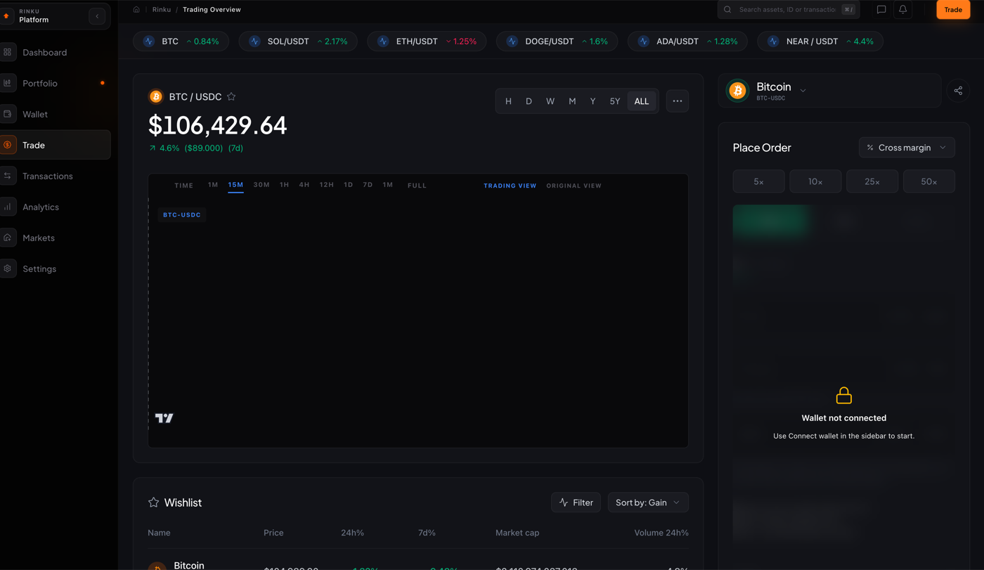Screen dimensions: 984x570
Task: Switch chart range to 5Y
Action: (615, 101)
